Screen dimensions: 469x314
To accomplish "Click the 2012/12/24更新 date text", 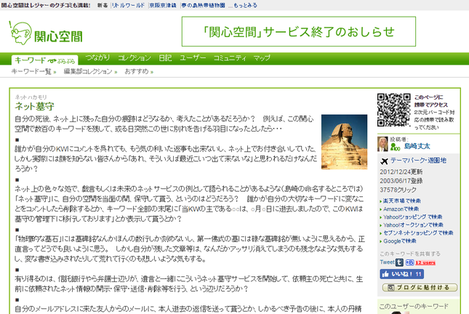I will [401, 172].
